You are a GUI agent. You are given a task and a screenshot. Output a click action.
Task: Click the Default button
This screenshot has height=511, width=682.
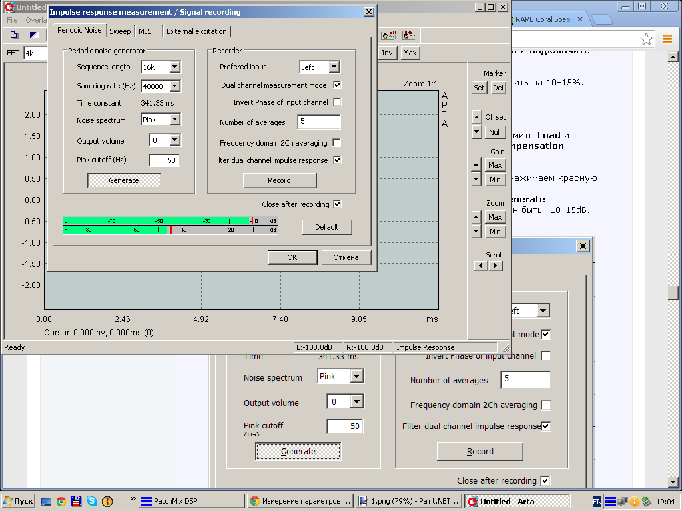pyautogui.click(x=327, y=227)
